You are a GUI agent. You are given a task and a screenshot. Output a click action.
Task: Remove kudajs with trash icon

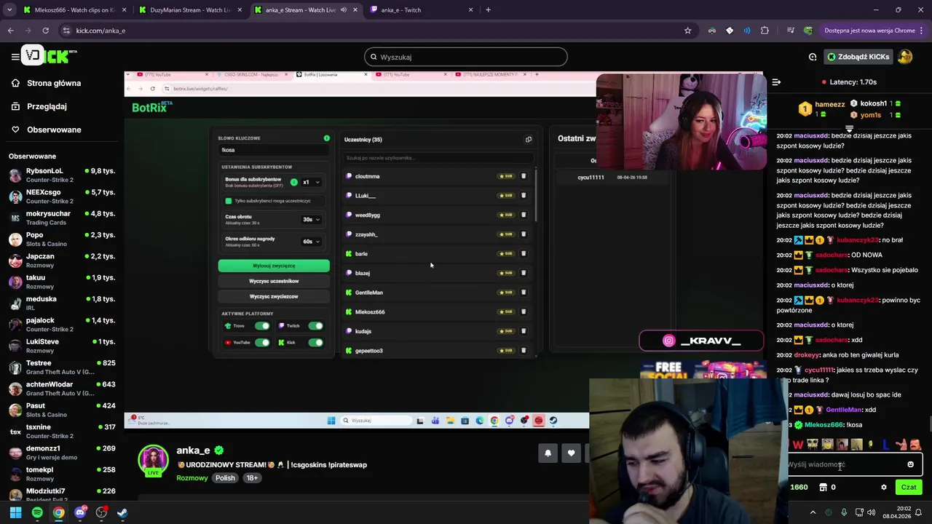click(x=524, y=331)
